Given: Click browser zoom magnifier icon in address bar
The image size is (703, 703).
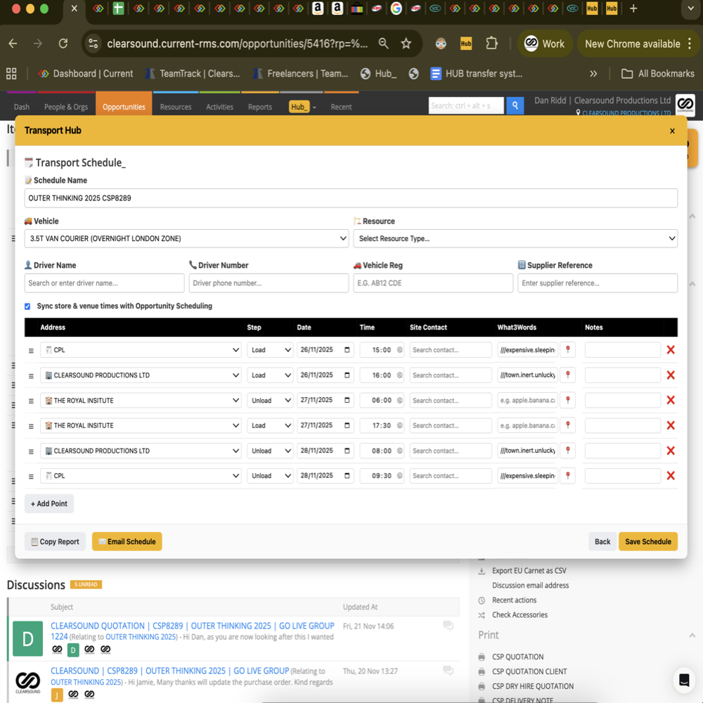Looking at the screenshot, I should 383,44.
